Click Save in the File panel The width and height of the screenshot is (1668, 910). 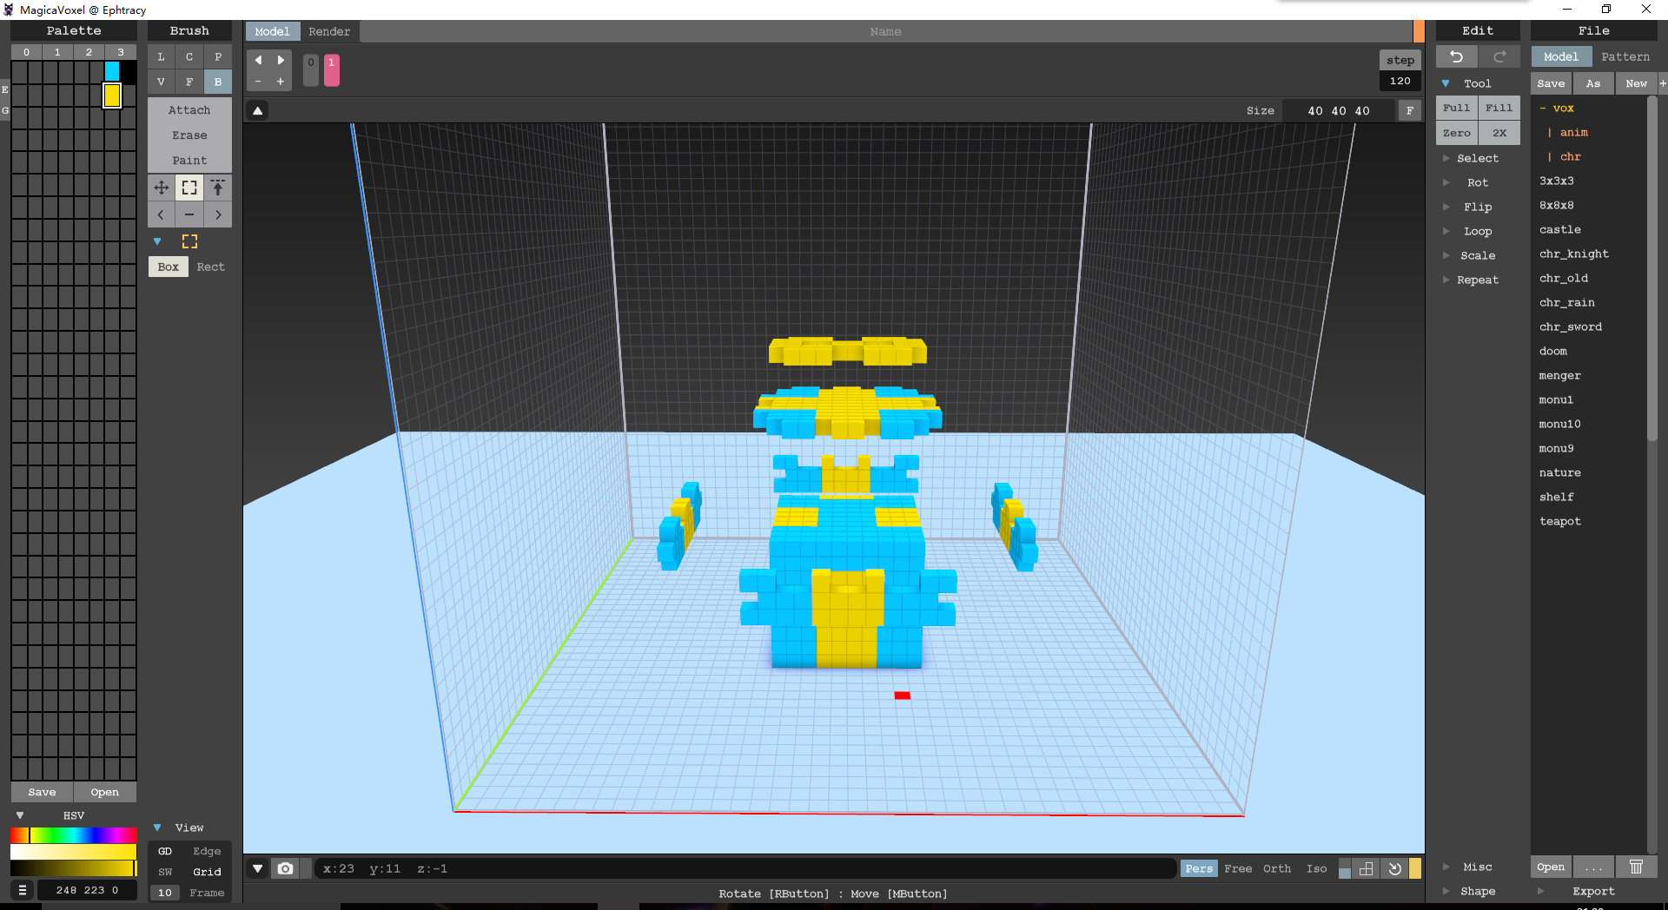(x=1551, y=83)
